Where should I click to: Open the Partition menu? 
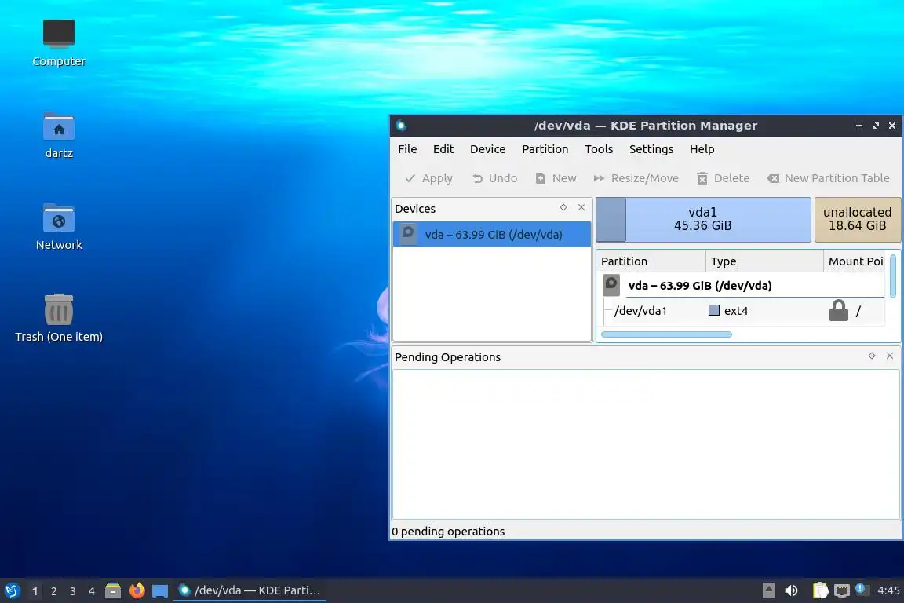[545, 149]
